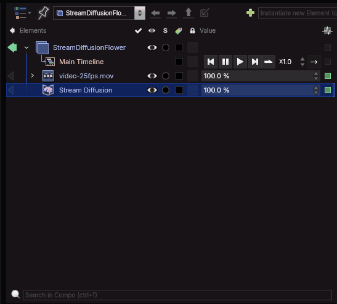337x304 pixels.
Task: Navigate forward with the right arrow
Action: pyautogui.click(x=171, y=13)
